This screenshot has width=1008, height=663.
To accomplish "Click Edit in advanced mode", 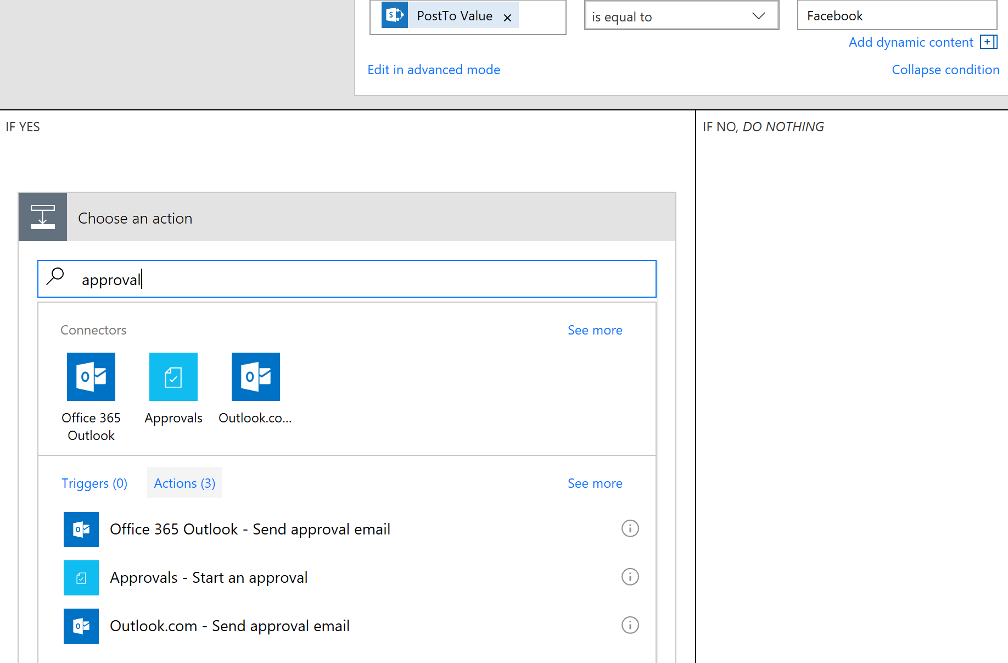I will pos(434,69).
